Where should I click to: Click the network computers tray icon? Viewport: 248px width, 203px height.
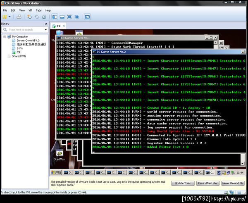pyautogui.click(x=228, y=173)
